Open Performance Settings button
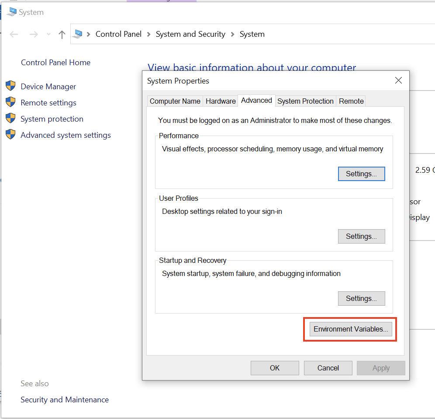Screen dimensions: 435x419 click(x=362, y=174)
